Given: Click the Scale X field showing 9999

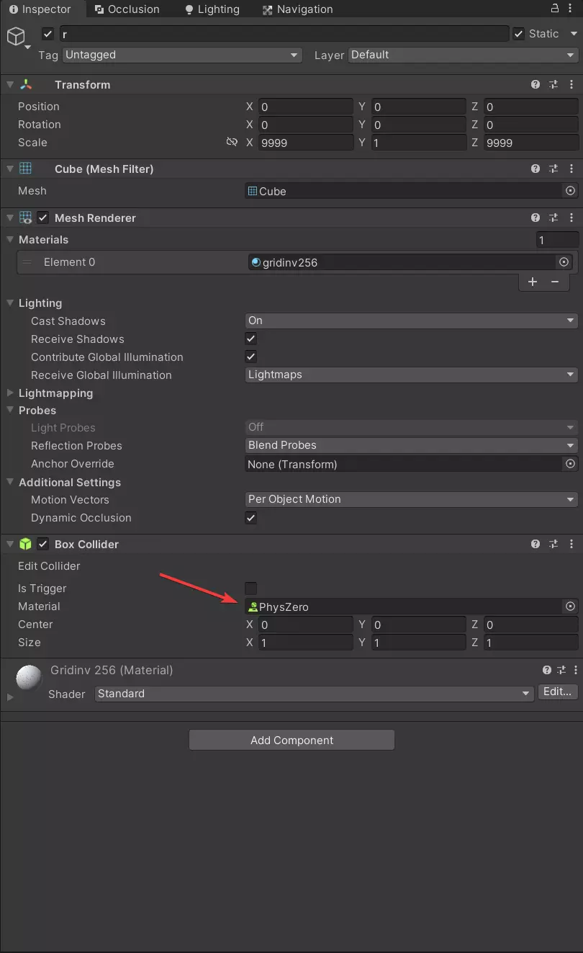Looking at the screenshot, I should click(x=305, y=143).
